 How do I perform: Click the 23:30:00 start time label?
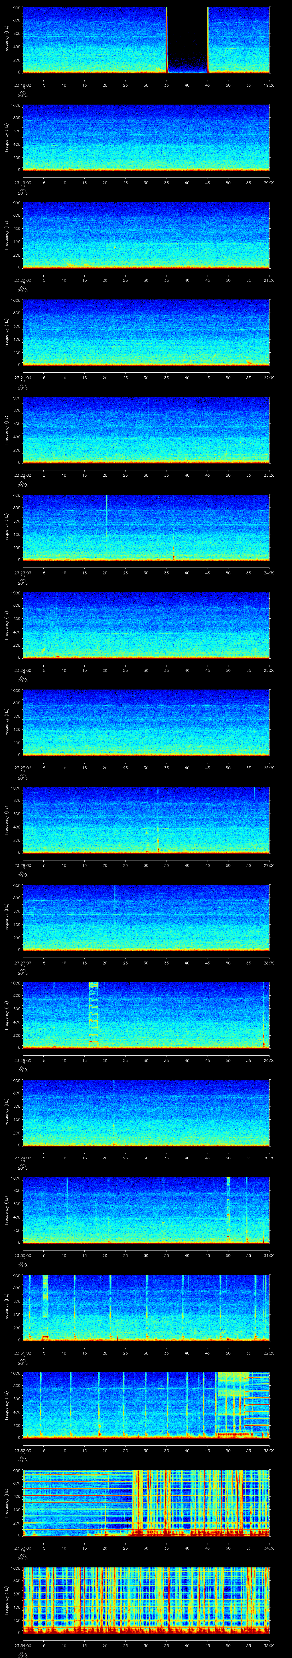(x=23, y=1255)
